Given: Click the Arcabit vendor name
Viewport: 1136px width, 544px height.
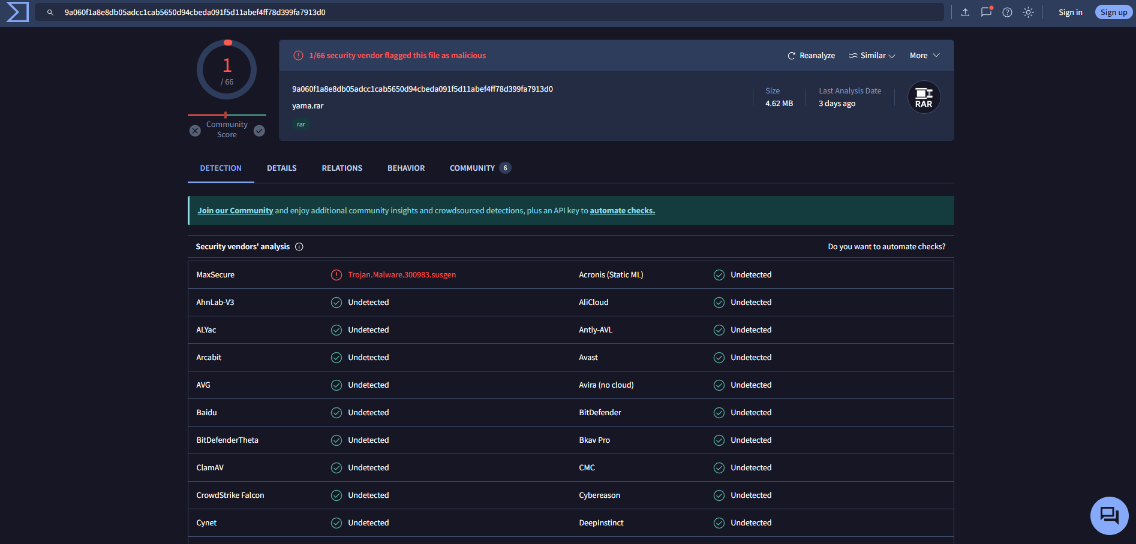Looking at the screenshot, I should click(x=209, y=358).
